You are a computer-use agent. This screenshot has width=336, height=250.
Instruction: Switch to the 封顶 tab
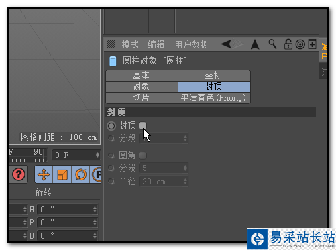tap(214, 87)
